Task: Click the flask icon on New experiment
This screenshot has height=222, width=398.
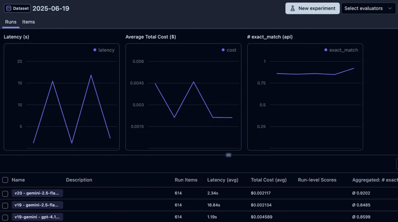Action: pos(293,8)
